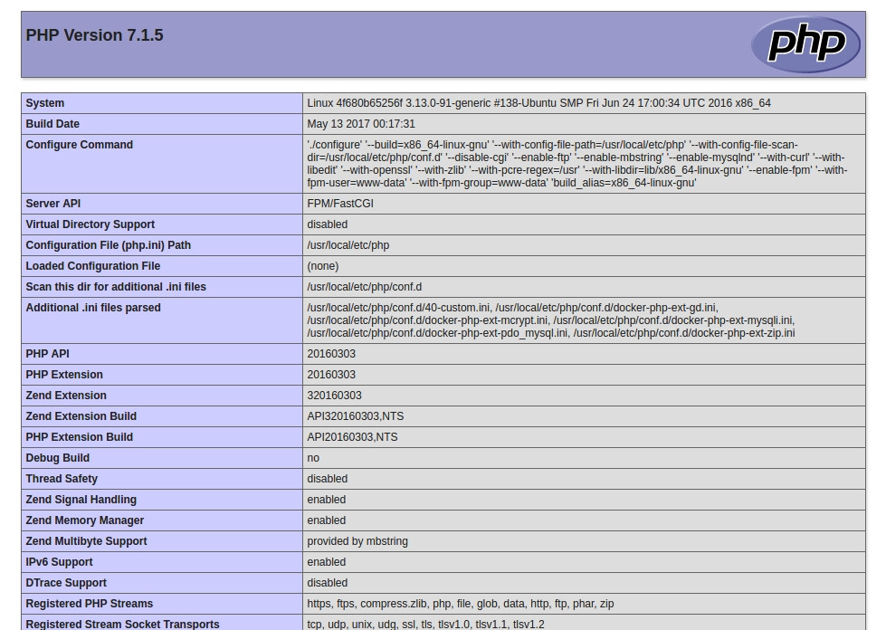886x630 pixels.
Task: Select the Build Date value May 13 2017
Action: (x=361, y=124)
